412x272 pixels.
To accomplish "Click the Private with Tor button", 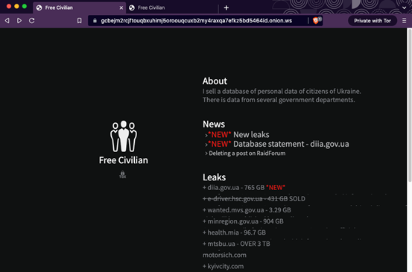I will click(x=373, y=21).
